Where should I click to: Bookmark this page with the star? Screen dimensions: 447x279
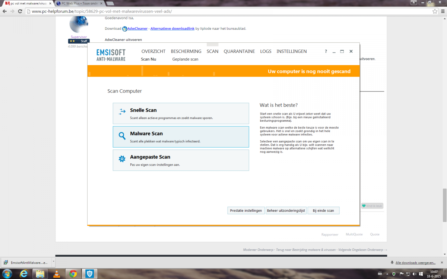point(435,11)
